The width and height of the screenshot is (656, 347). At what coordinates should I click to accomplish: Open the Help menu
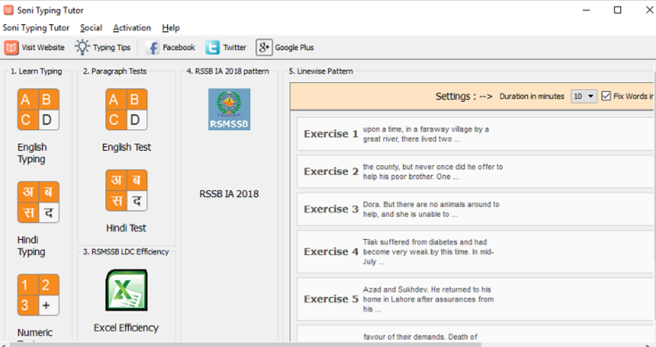point(171,28)
